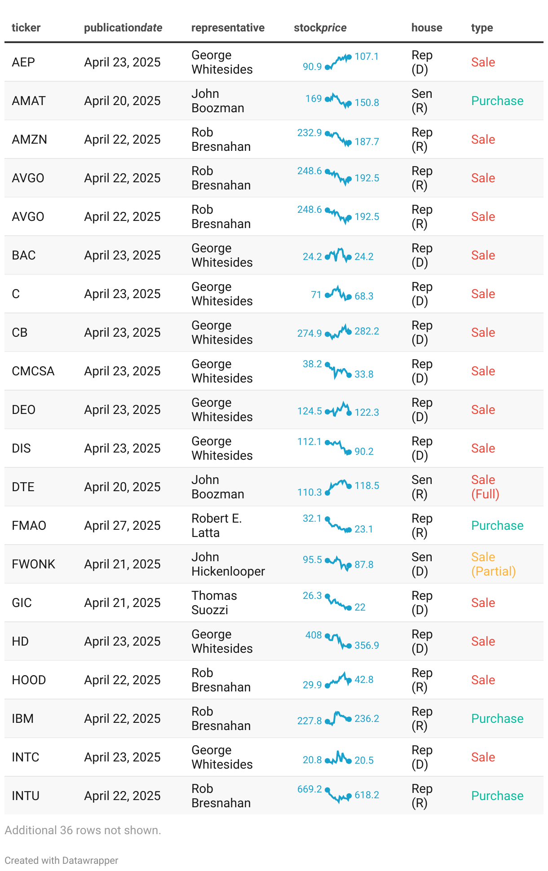Sort by publicationdate column header
Screen dimensions: 548x871
[x=123, y=28]
